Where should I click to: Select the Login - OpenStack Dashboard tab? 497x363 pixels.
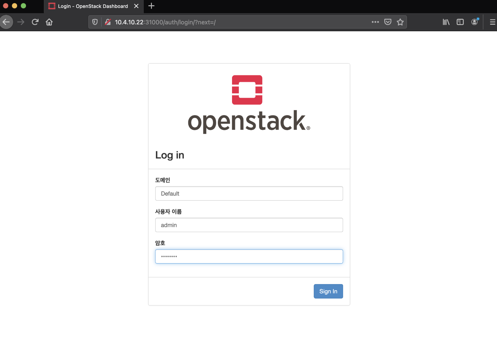[94, 6]
